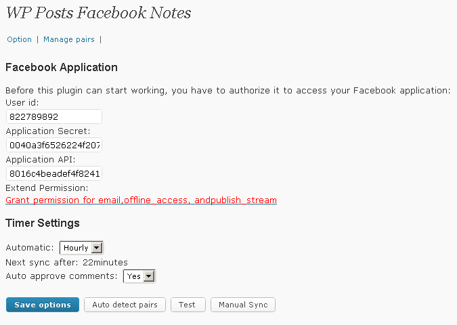Viewport: 457px width, 325px height.
Task: Open the Option tab link
Action: pyautogui.click(x=19, y=39)
